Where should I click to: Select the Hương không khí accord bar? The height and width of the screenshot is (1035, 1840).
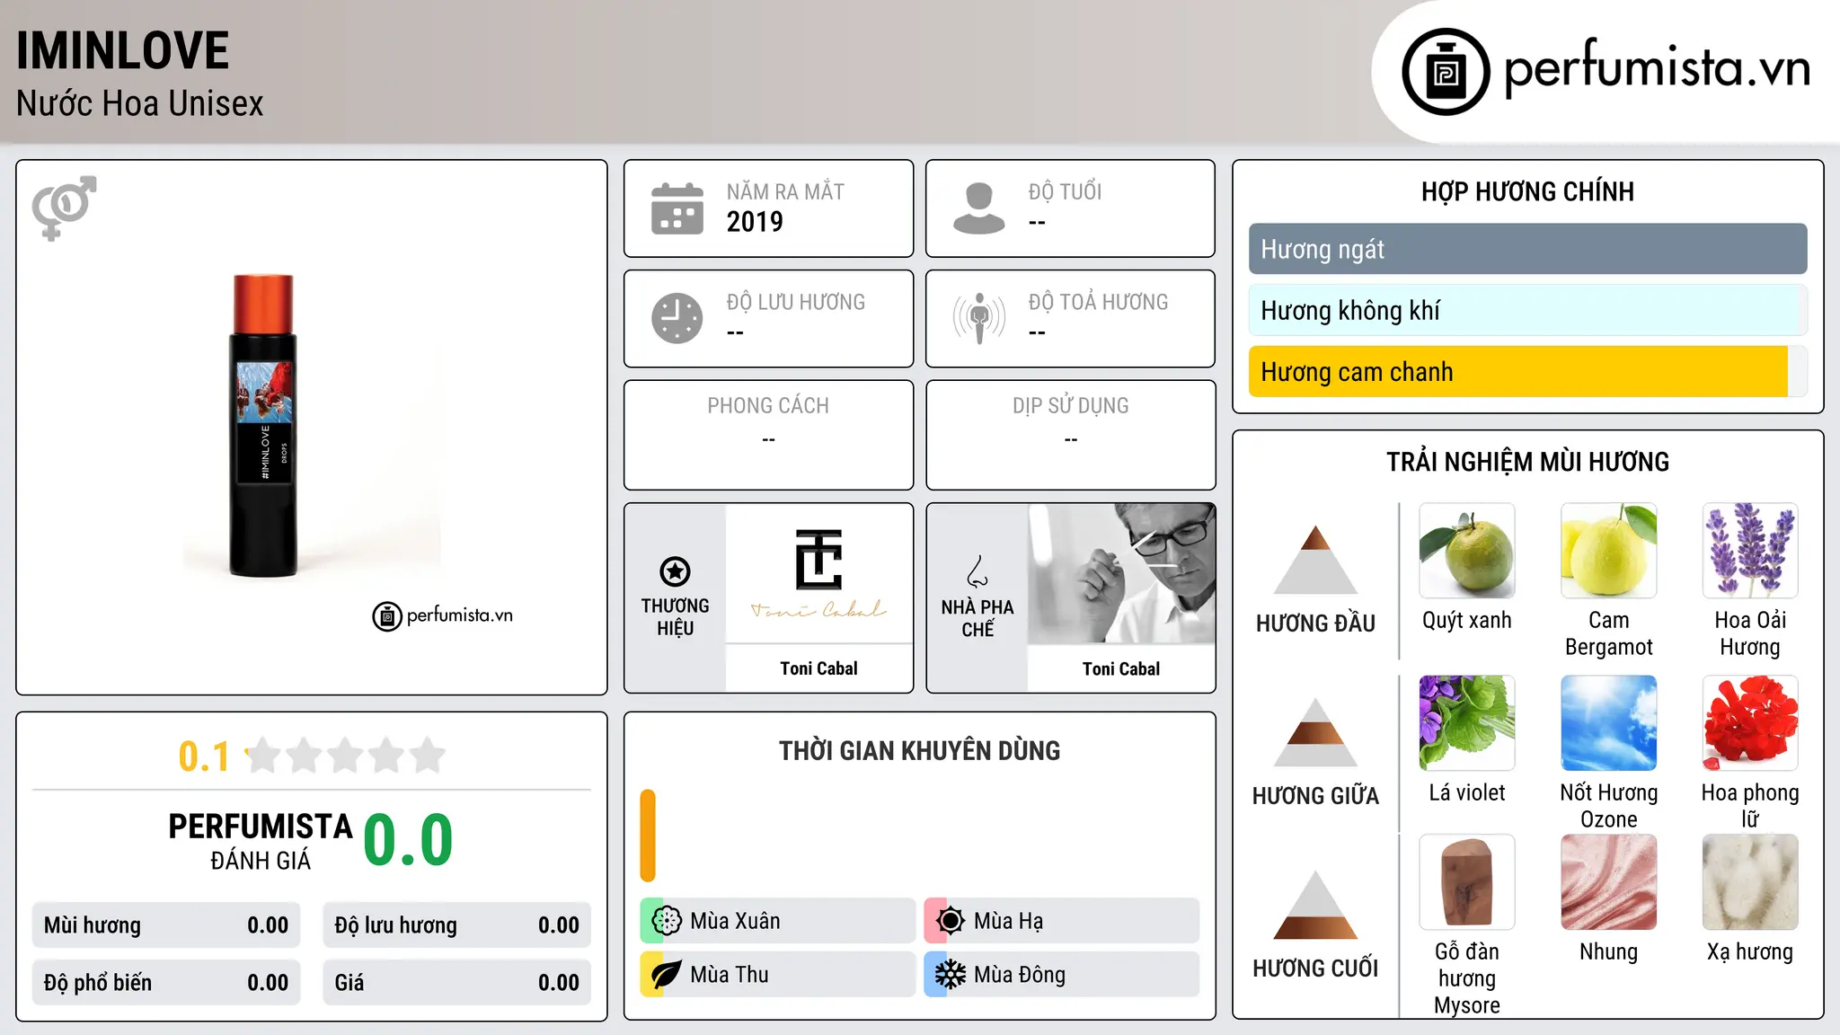(1527, 310)
